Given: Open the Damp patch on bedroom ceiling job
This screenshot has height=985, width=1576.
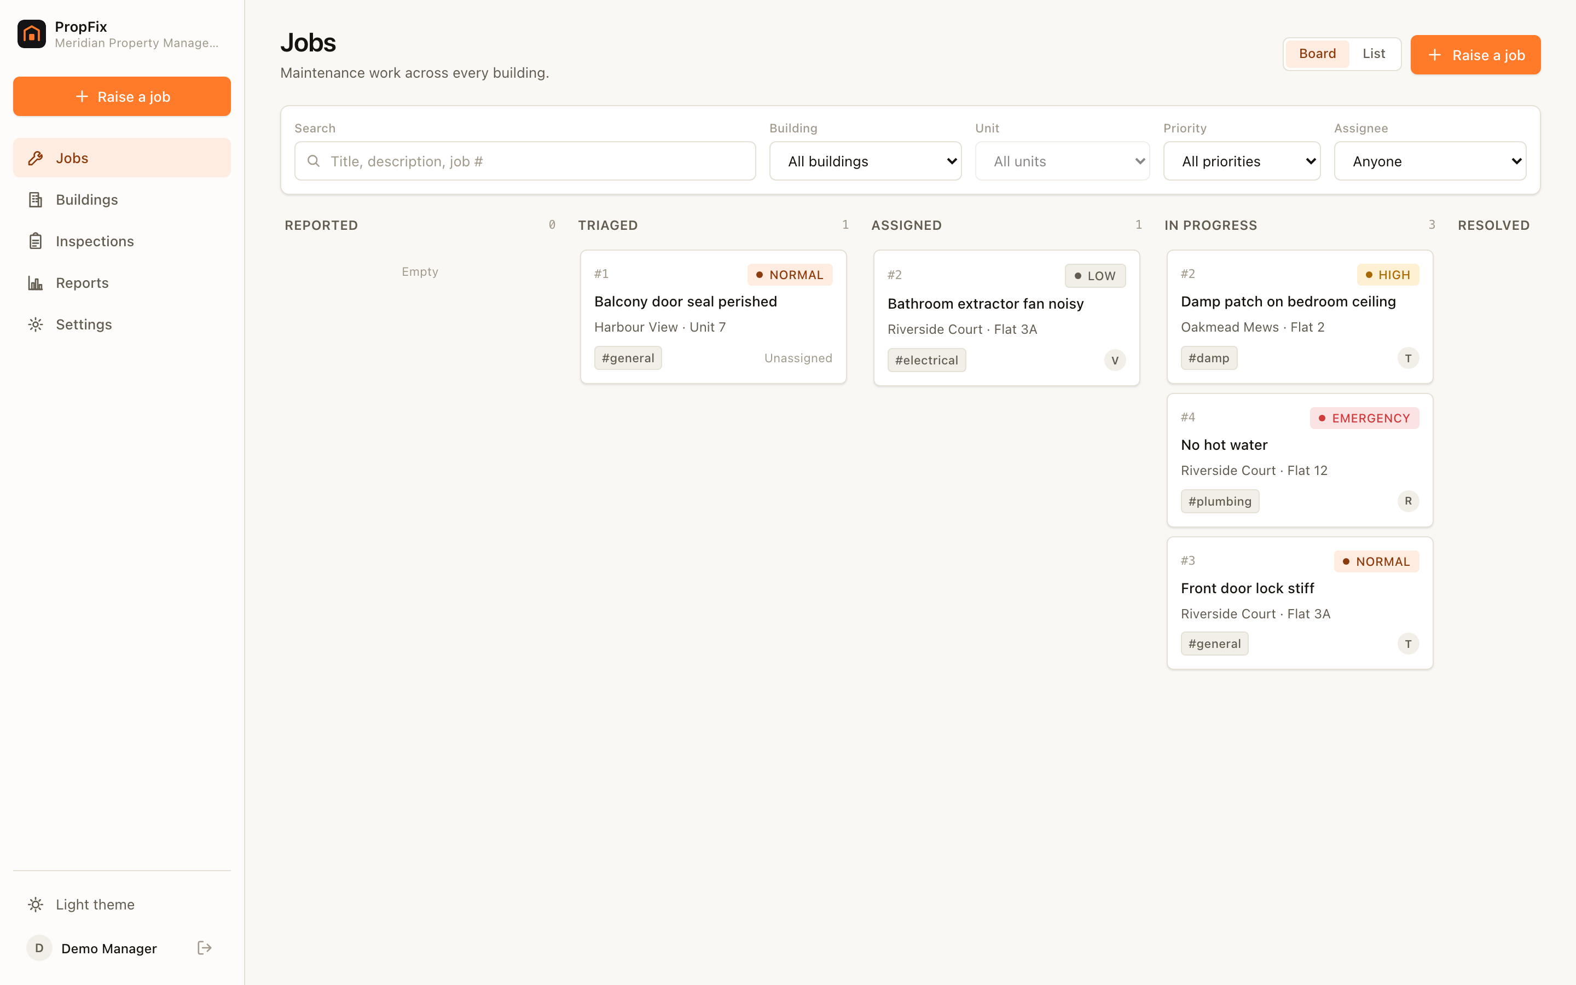Looking at the screenshot, I should click(x=1300, y=317).
